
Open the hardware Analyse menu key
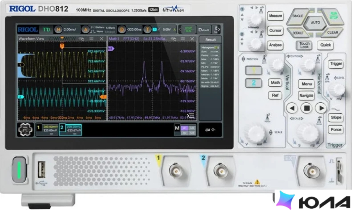[x=275, y=45]
